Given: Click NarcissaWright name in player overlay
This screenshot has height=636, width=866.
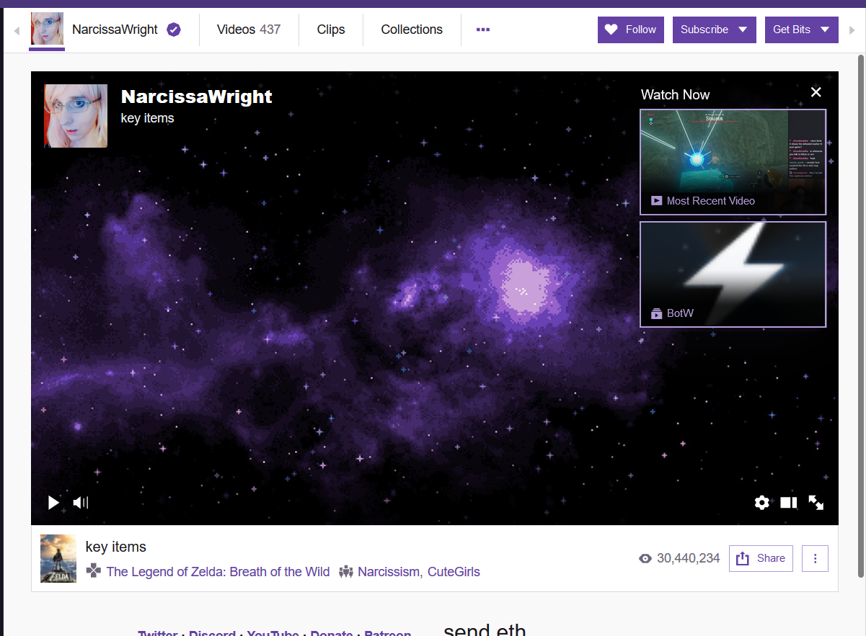Looking at the screenshot, I should coord(197,97).
